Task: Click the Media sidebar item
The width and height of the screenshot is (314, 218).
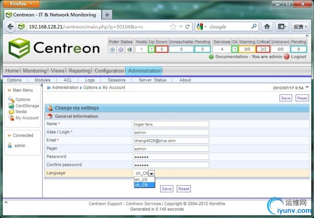Action: pyautogui.click(x=21, y=112)
